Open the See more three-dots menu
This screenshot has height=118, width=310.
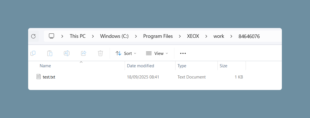point(183,53)
